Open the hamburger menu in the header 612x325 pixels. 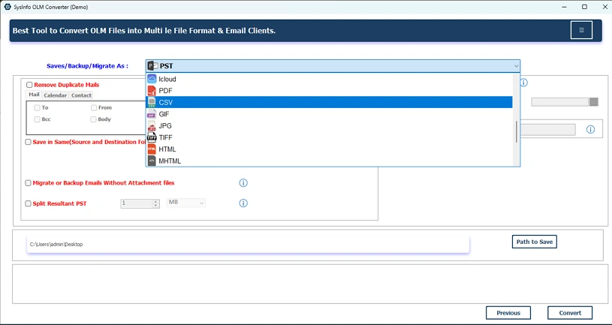coord(581,30)
